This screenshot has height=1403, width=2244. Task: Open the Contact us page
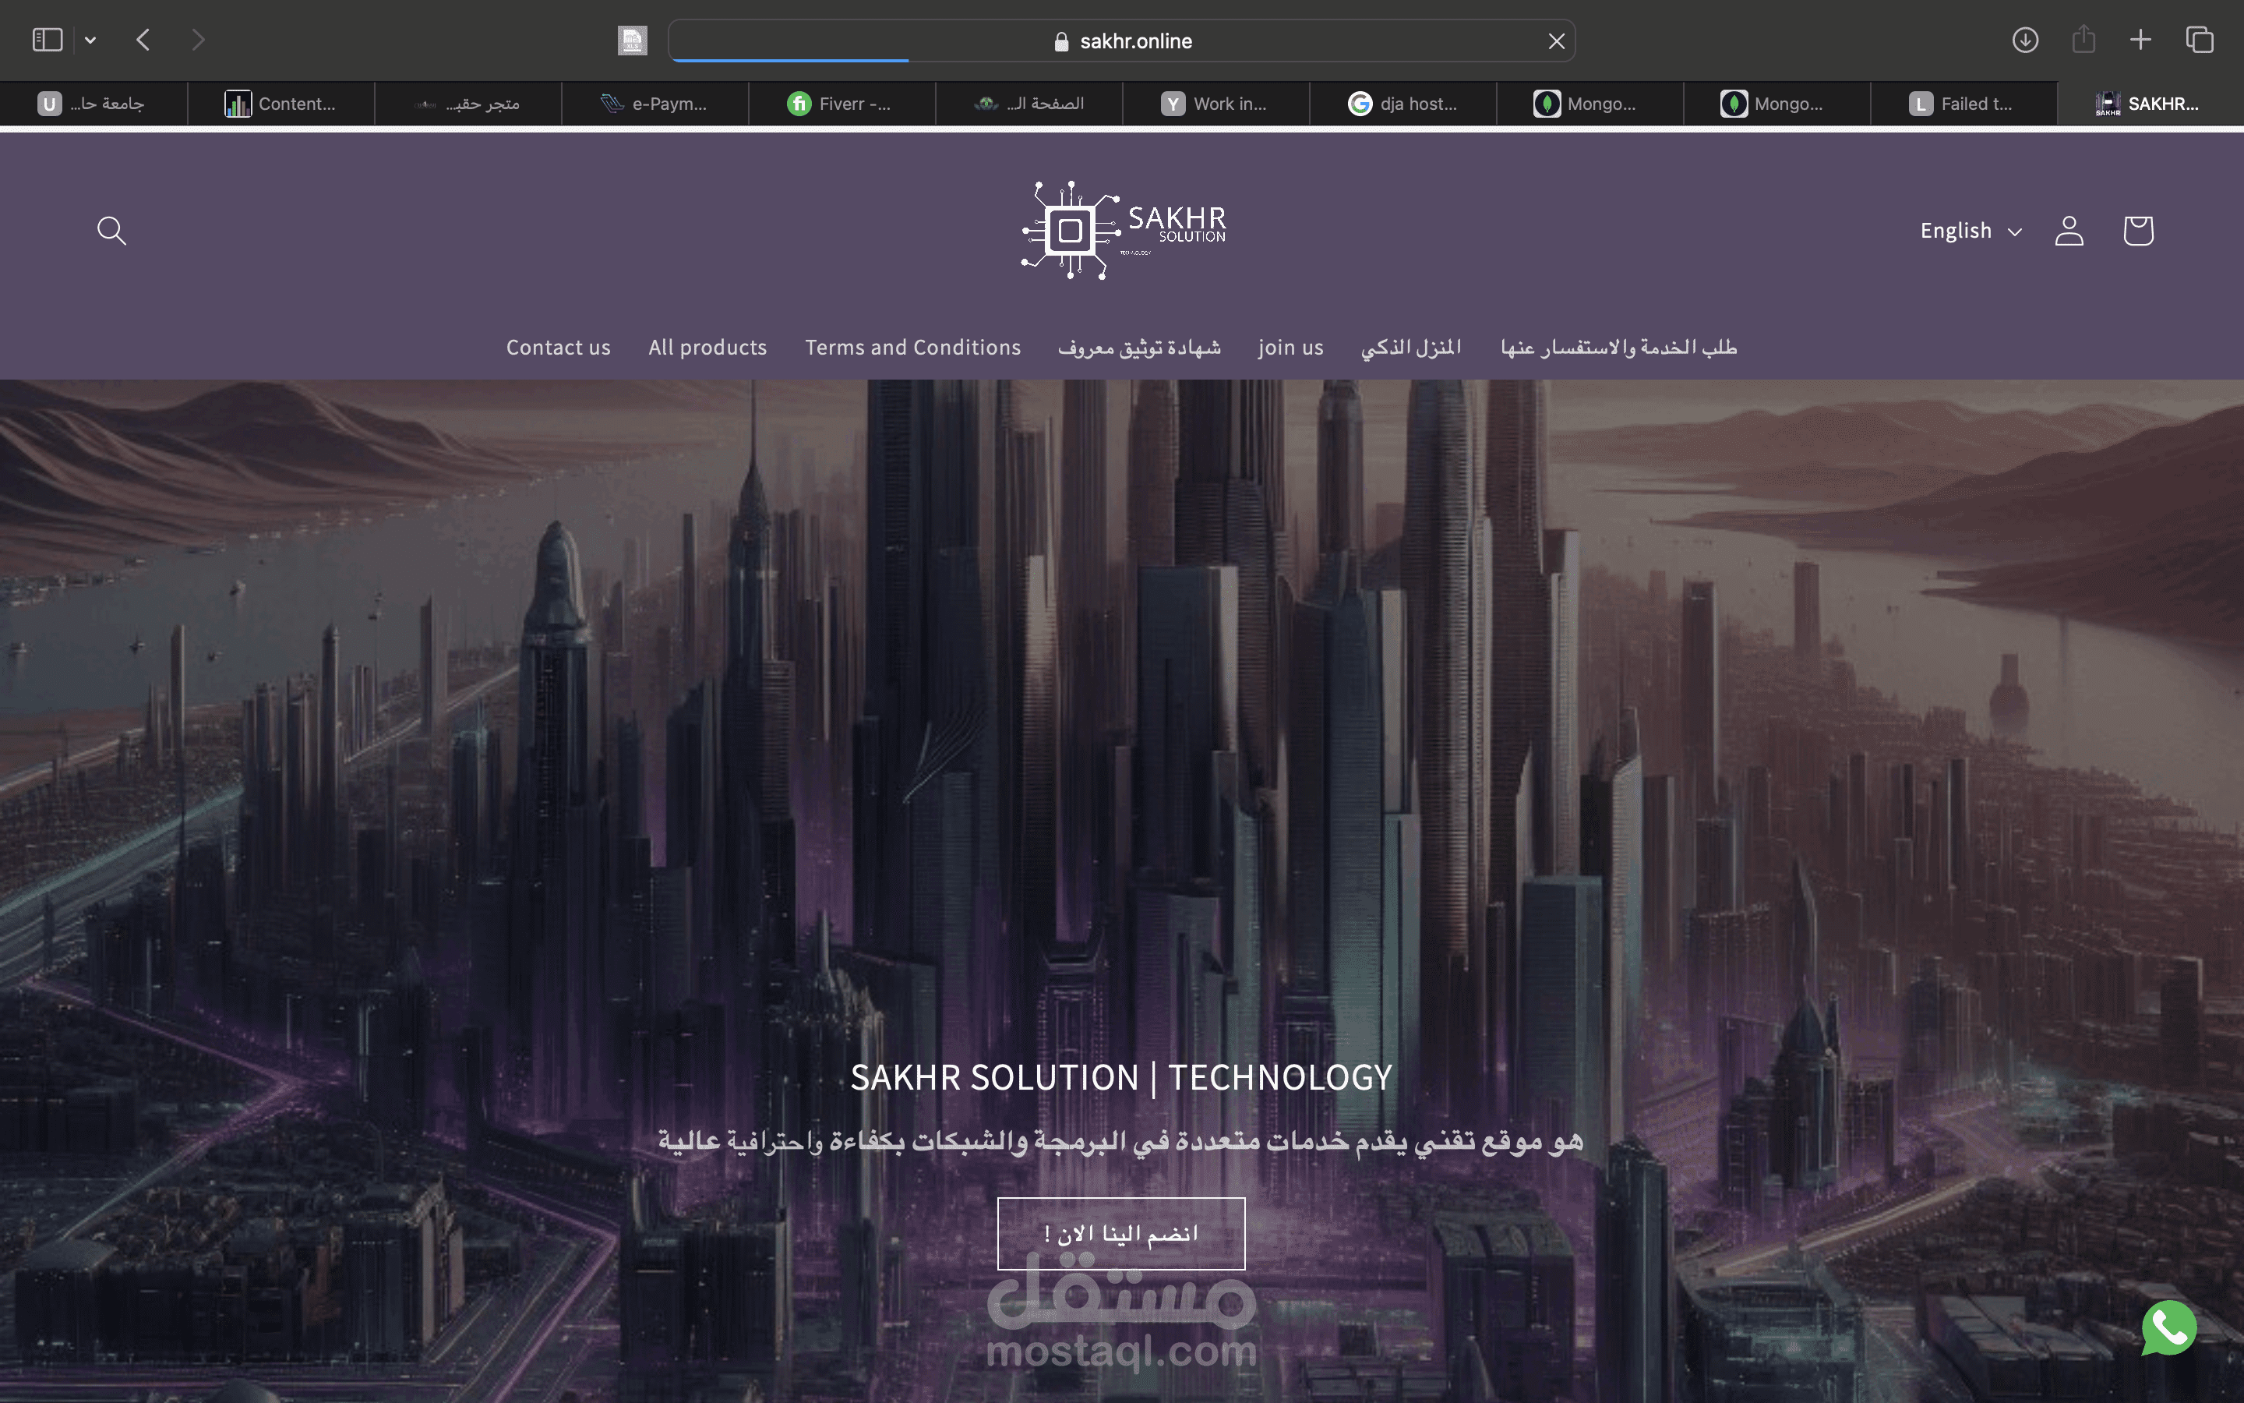click(558, 347)
